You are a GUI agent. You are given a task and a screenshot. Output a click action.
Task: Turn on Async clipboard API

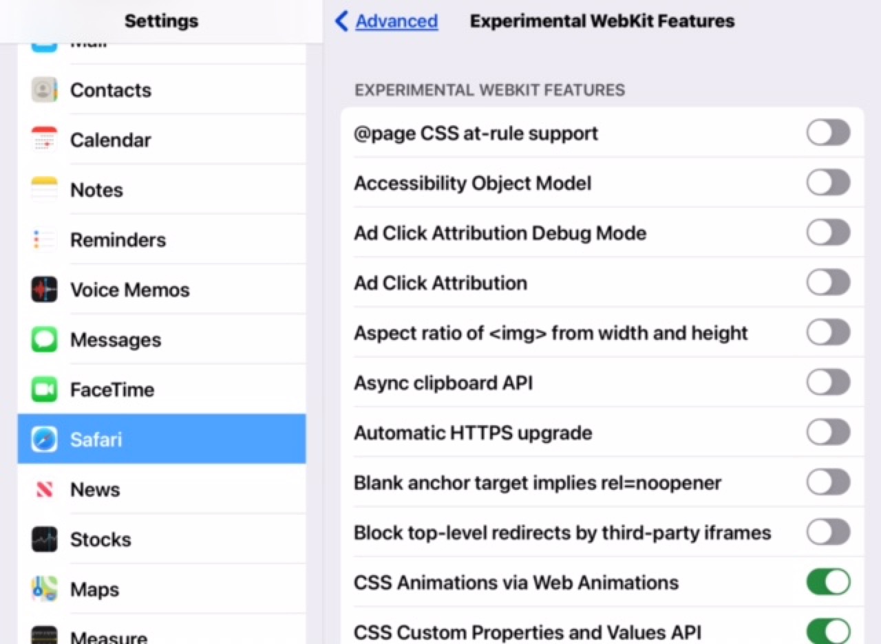click(x=829, y=383)
